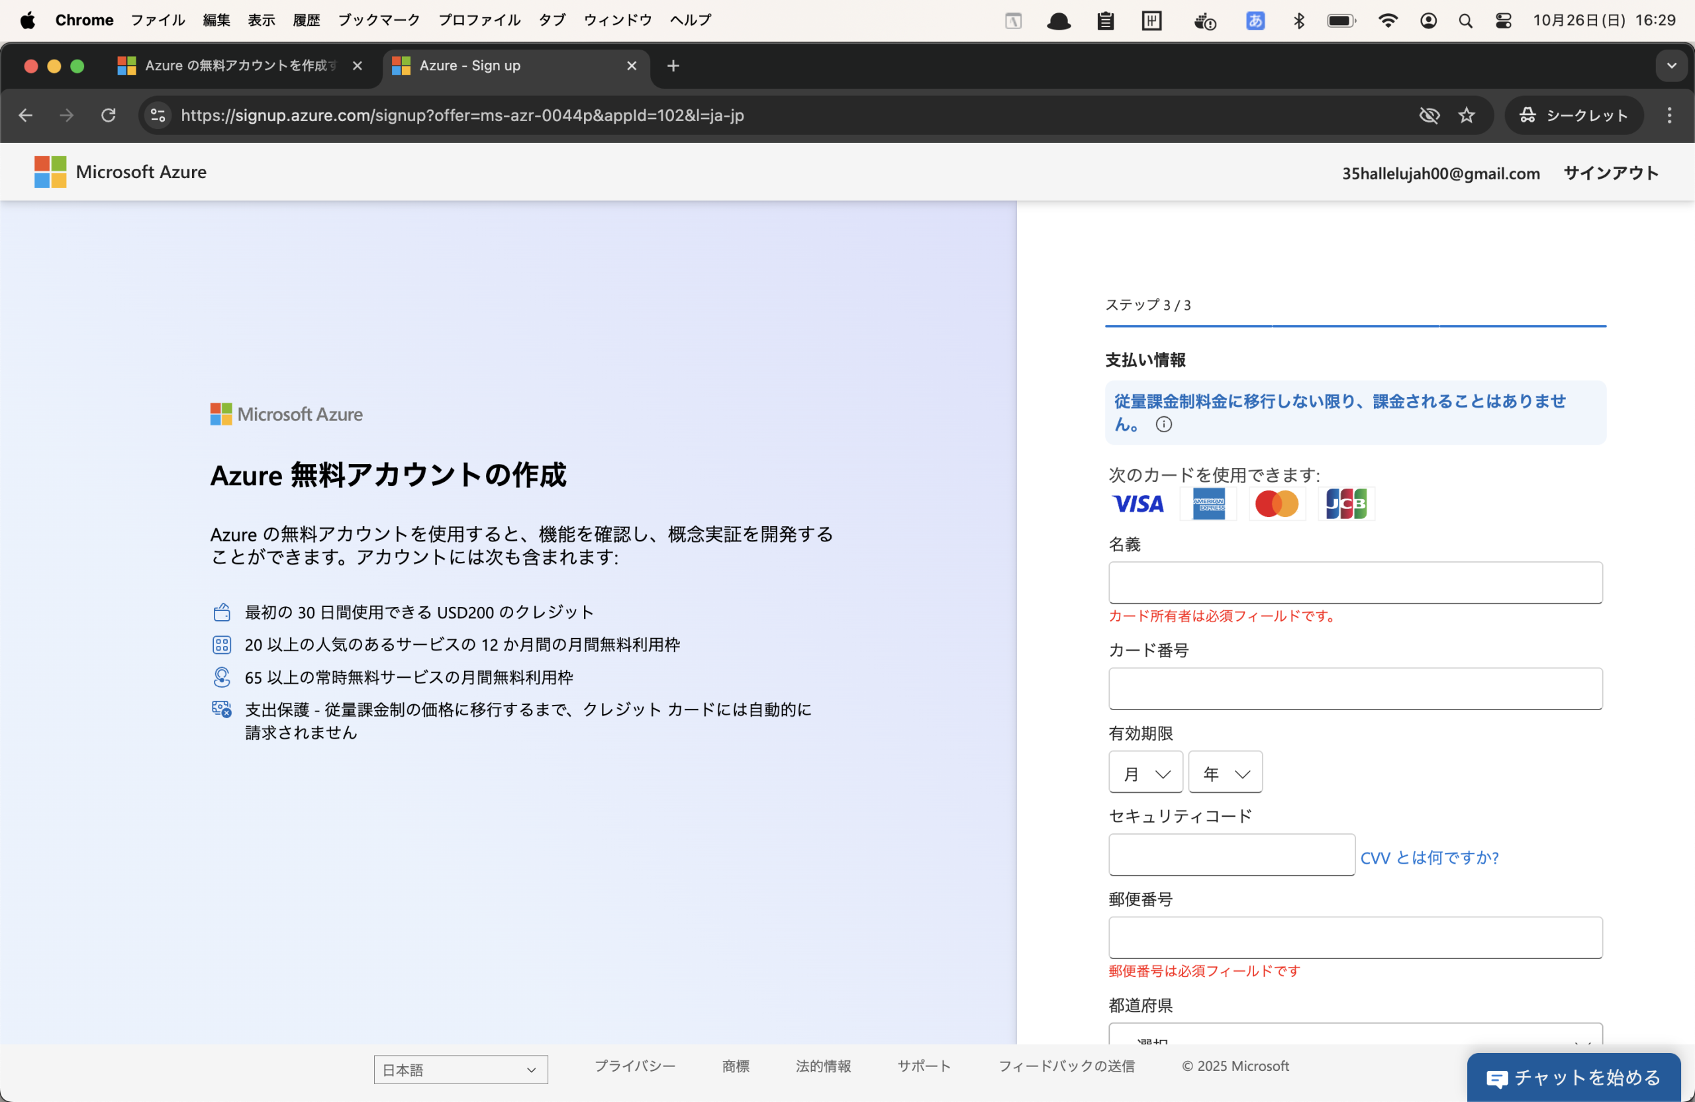
Task: Click the Wi-Fi status icon
Action: 1386,21
